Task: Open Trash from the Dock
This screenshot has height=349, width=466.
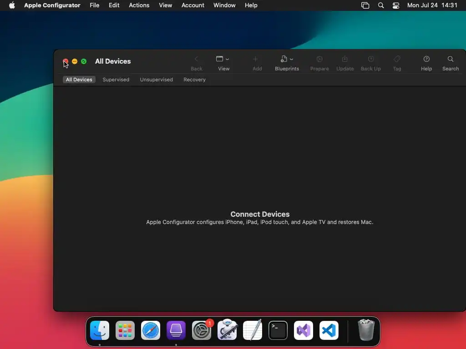Action: click(366, 330)
